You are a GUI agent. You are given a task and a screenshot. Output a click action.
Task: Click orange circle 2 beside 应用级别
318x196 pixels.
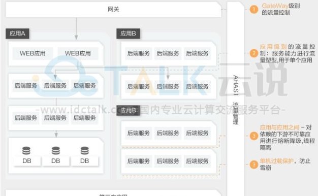coord(253,53)
